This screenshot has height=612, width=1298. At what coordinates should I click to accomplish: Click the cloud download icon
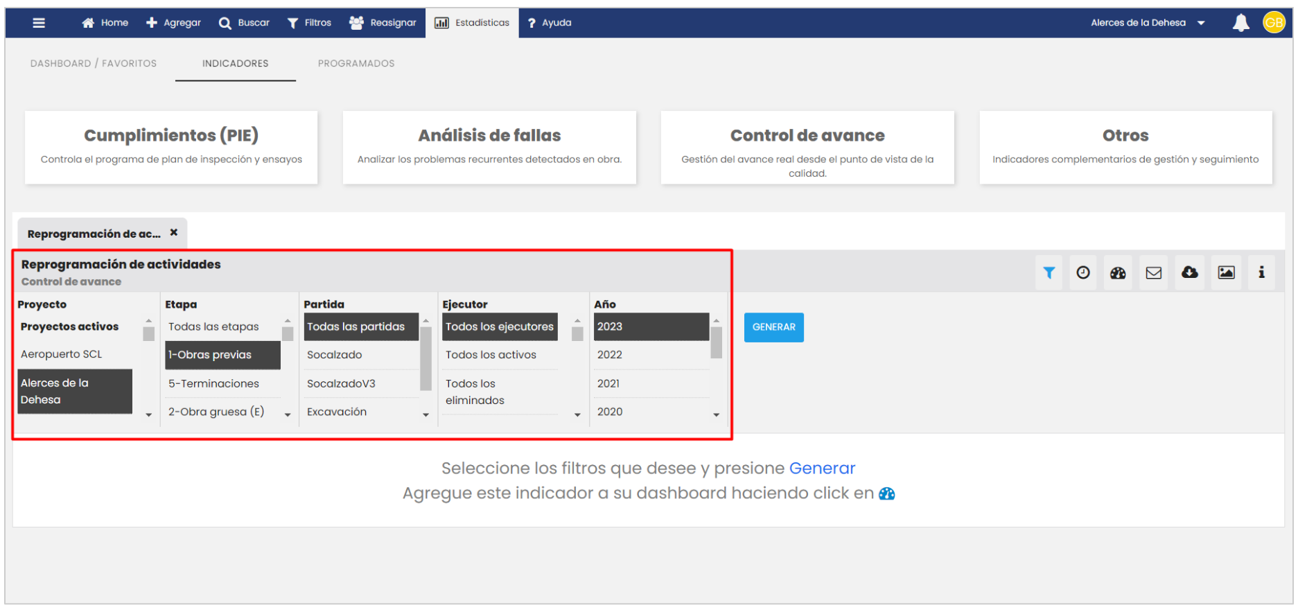pyautogui.click(x=1190, y=273)
